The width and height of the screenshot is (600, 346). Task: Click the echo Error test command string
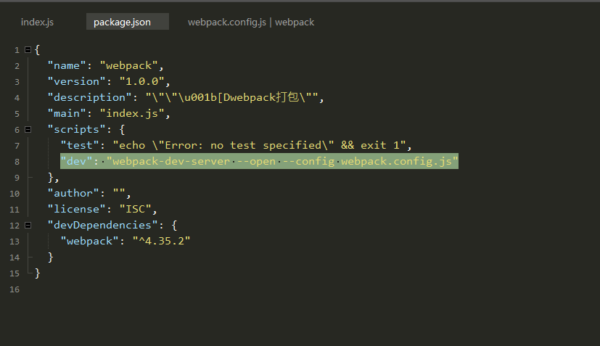[259, 146]
